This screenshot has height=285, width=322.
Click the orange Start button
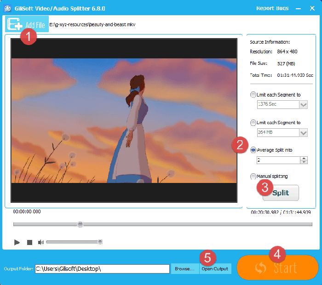[x=277, y=268]
